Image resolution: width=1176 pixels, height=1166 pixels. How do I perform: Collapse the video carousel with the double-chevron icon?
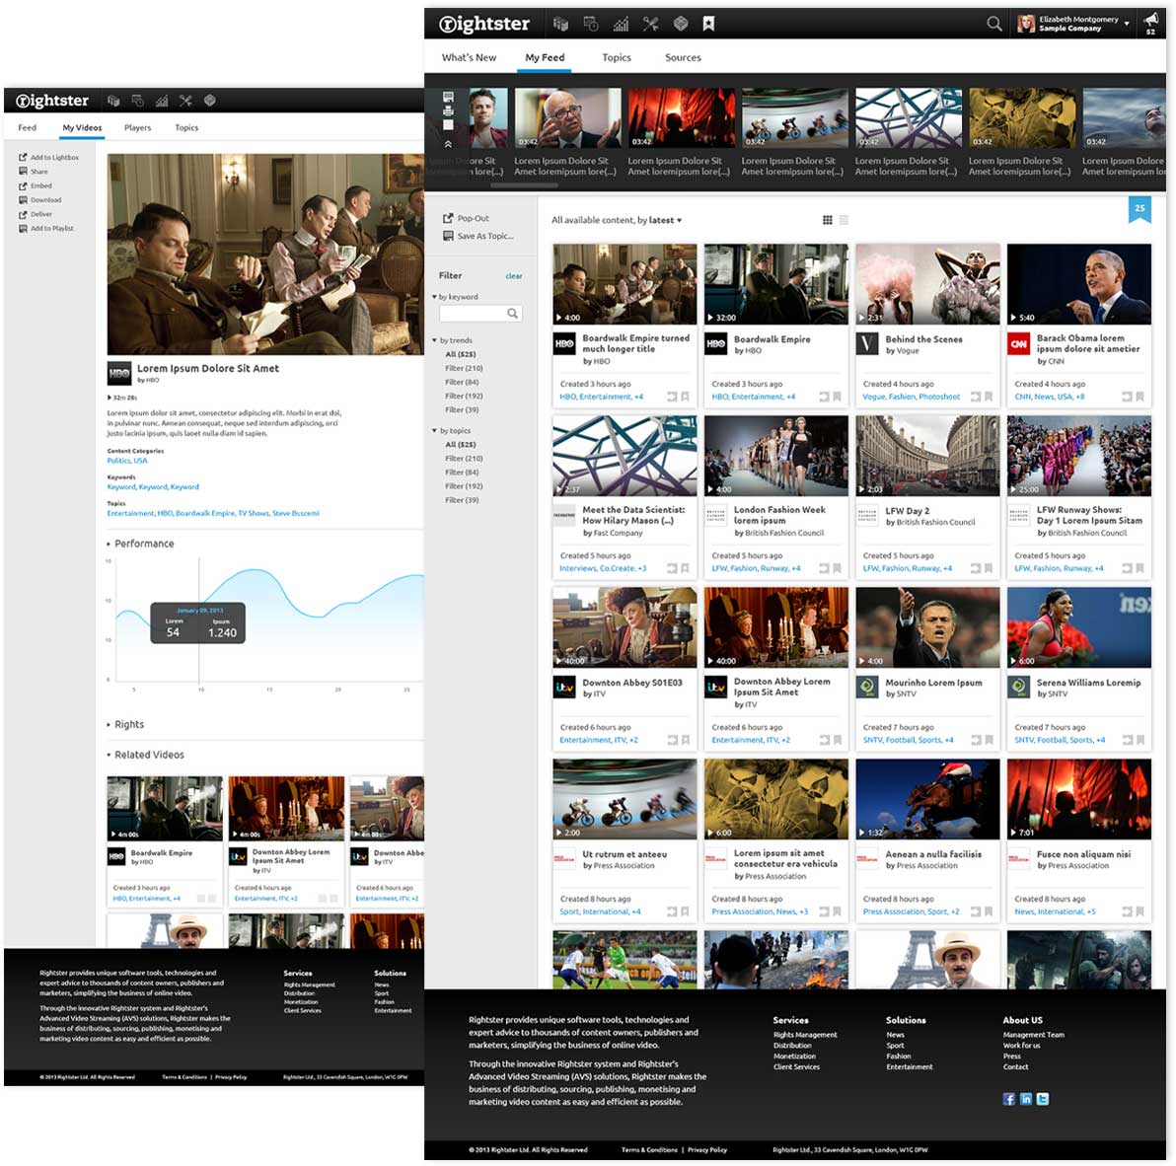click(x=448, y=143)
